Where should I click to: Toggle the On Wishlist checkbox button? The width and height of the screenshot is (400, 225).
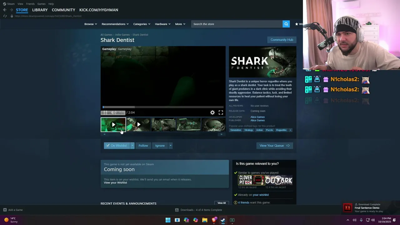(x=117, y=146)
